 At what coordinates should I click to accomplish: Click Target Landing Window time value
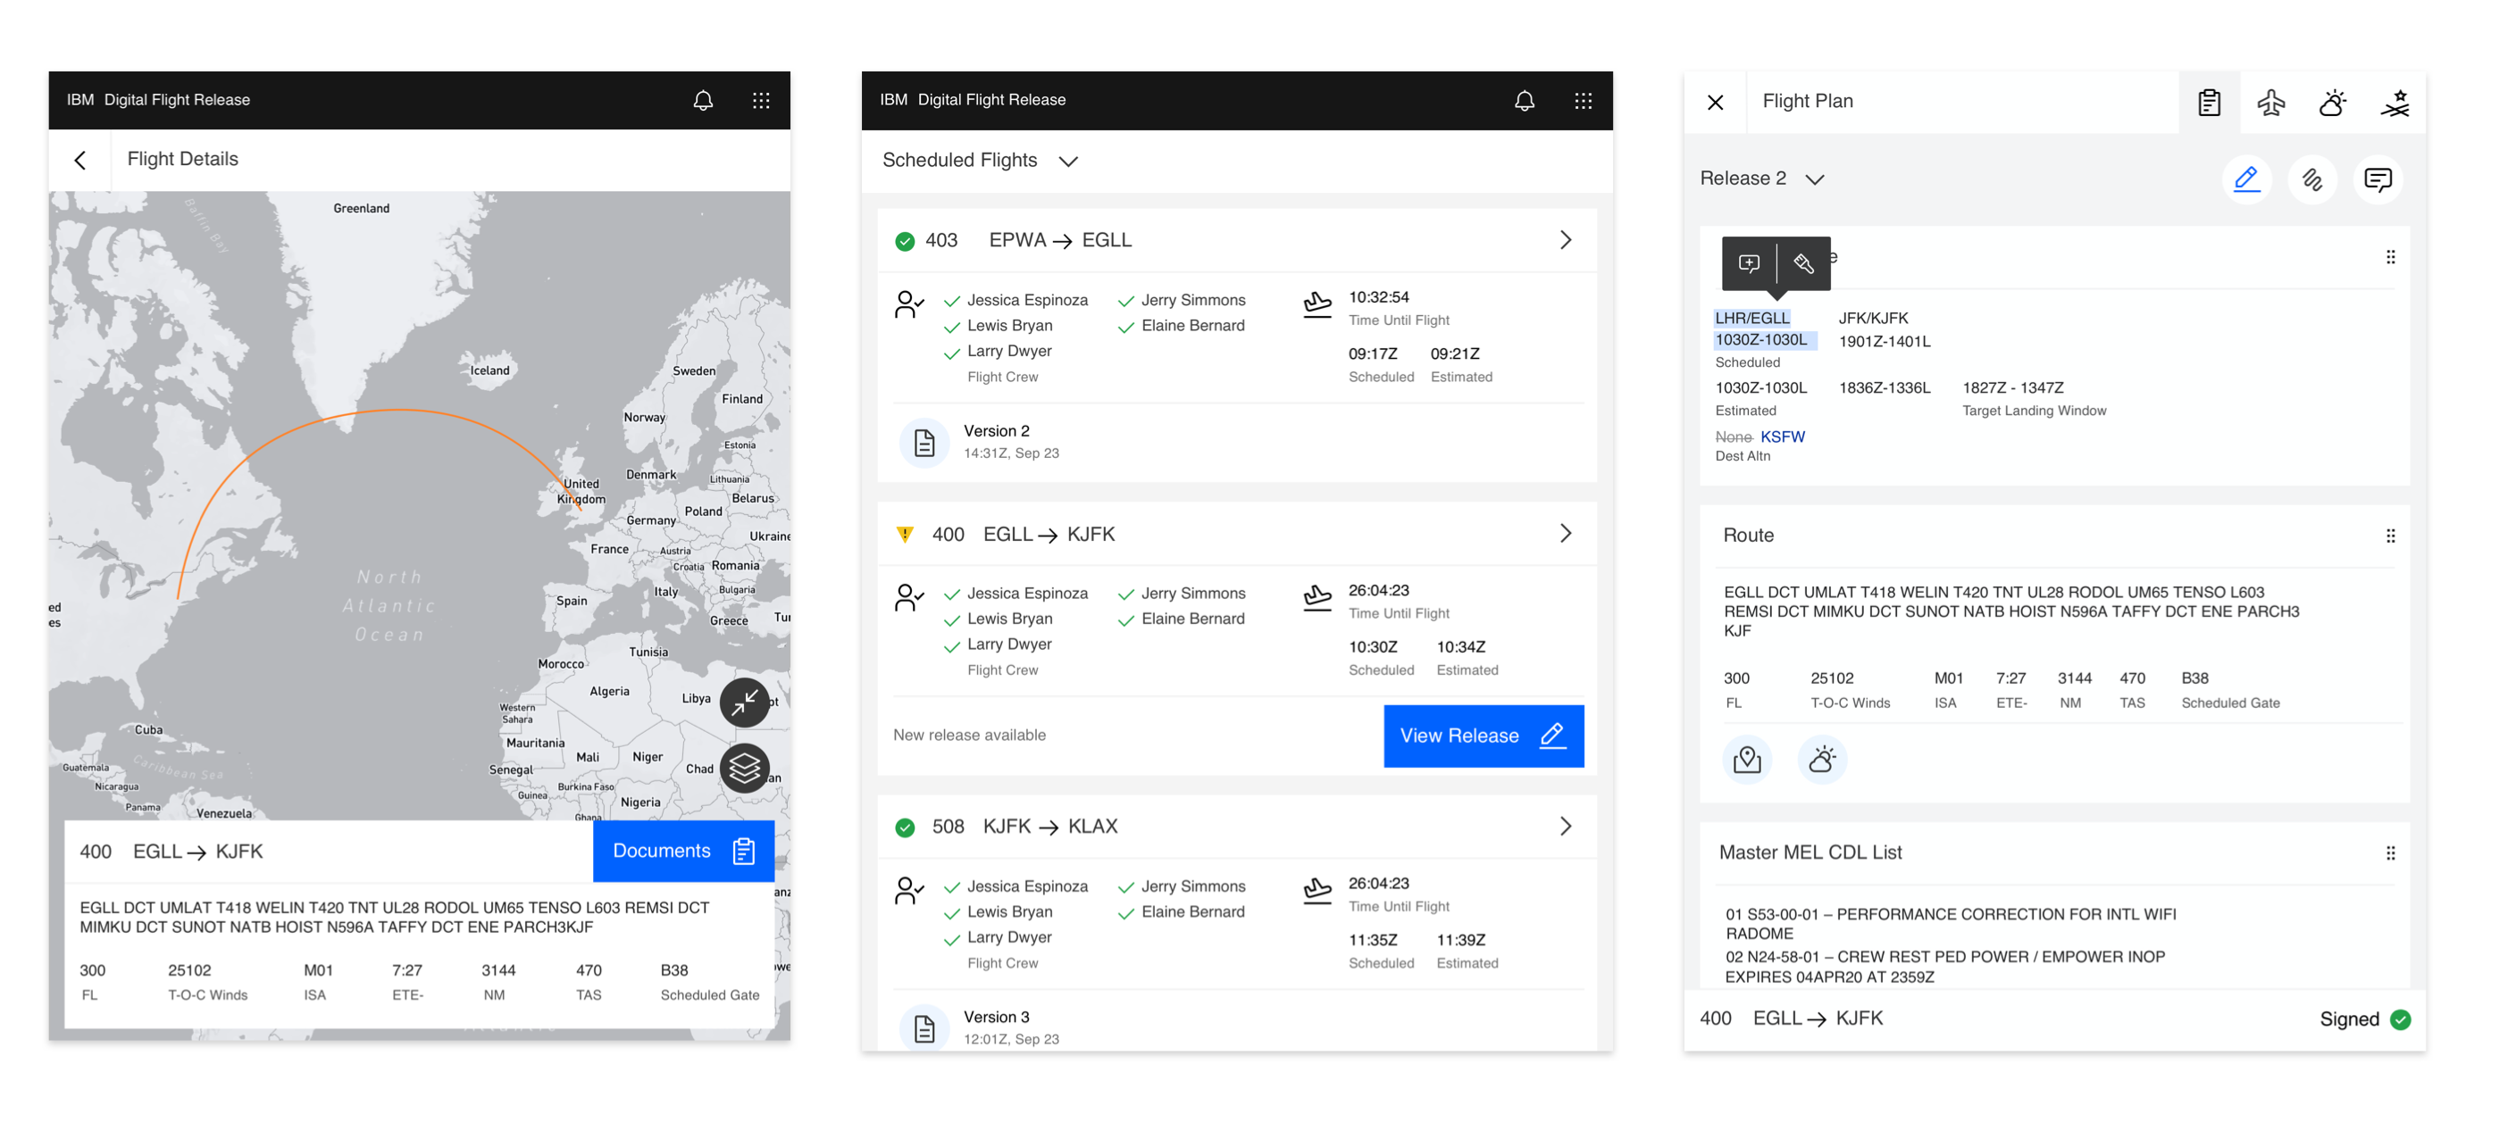(x=2013, y=388)
